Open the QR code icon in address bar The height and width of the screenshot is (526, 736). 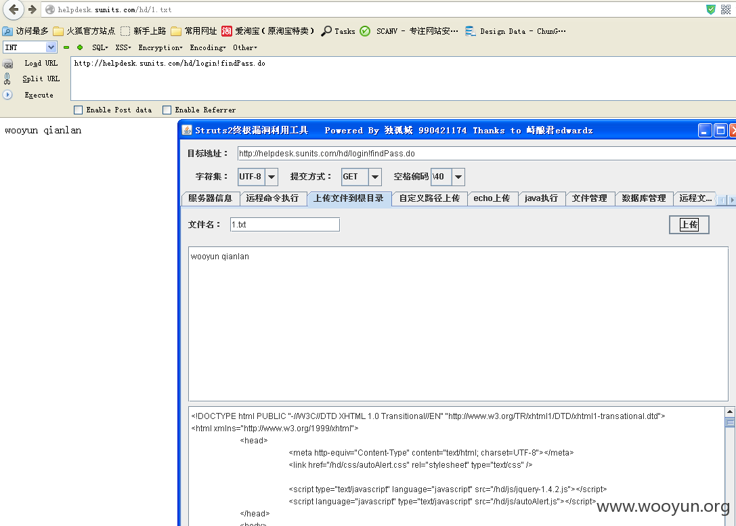point(726,9)
